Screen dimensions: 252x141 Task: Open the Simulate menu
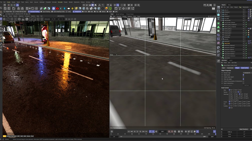pyautogui.click(x=60, y=2)
